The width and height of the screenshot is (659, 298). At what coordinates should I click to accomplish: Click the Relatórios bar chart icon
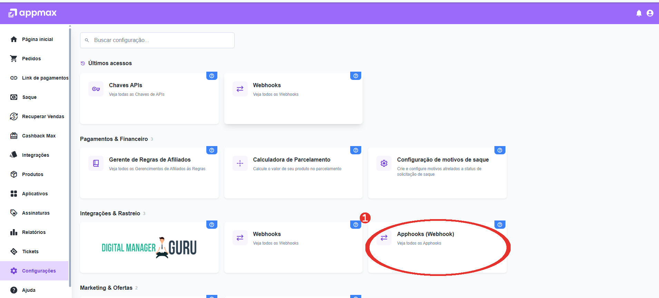click(14, 232)
